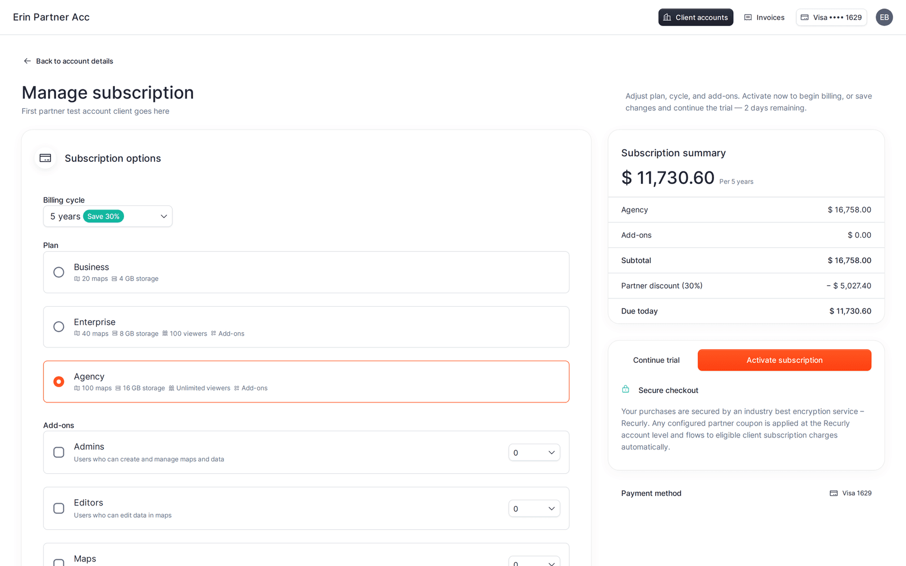The width and height of the screenshot is (906, 566).
Task: Click the Manage subscription heading
Action: tap(108, 93)
